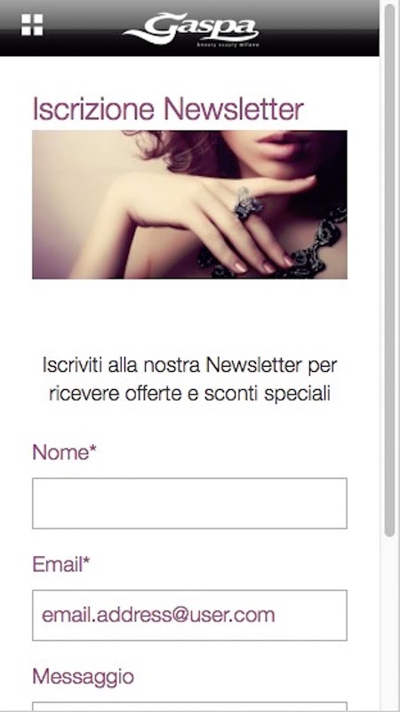Open the grid menu icon in header
This screenshot has width=400, height=712.
(32, 25)
